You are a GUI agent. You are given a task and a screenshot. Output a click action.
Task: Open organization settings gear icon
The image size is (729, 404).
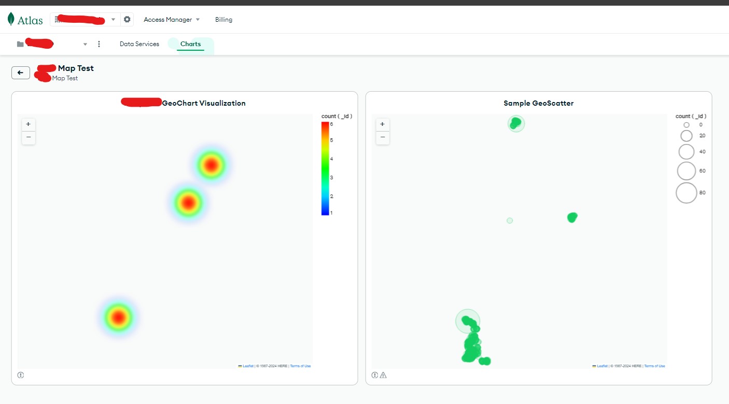pos(127,20)
